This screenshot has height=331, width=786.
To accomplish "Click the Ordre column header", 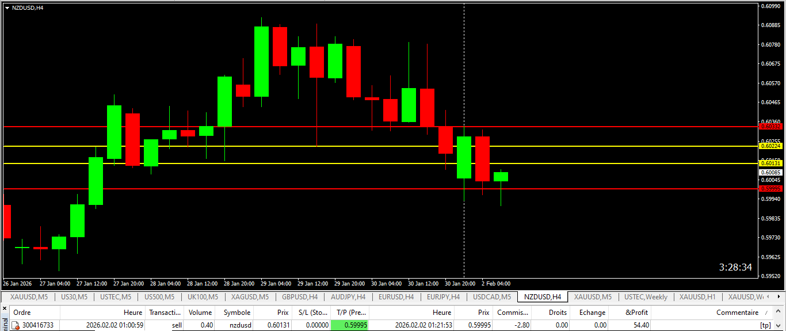I will pyautogui.click(x=22, y=313).
